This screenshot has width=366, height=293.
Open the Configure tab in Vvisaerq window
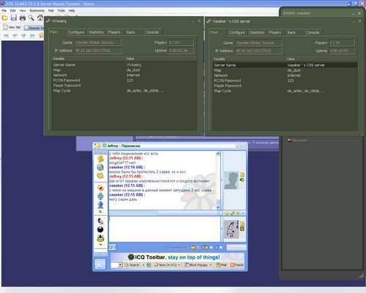[x=76, y=32]
